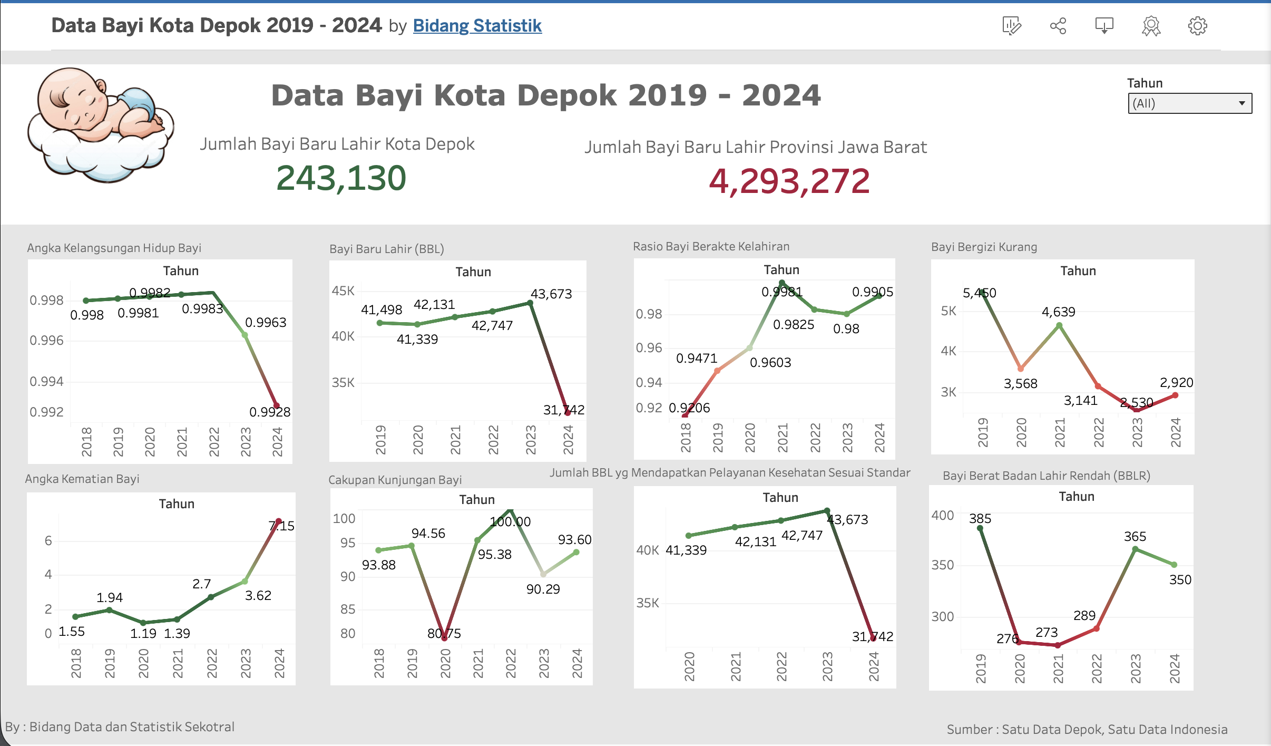Click the edit viz pencil icon

[1011, 26]
